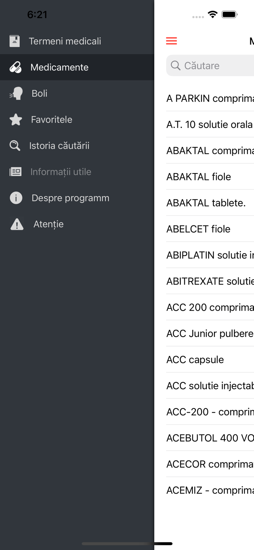Click the Atenție warning triangle icon
The width and height of the screenshot is (254, 550).
(15, 224)
